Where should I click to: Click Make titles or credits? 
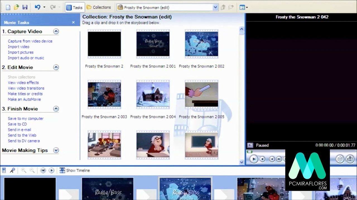tap(25, 94)
